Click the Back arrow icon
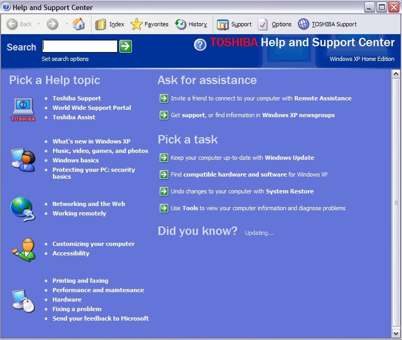This screenshot has width=402, height=340. [12, 24]
